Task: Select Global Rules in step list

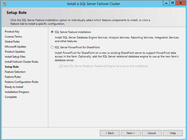Action: 13,42
